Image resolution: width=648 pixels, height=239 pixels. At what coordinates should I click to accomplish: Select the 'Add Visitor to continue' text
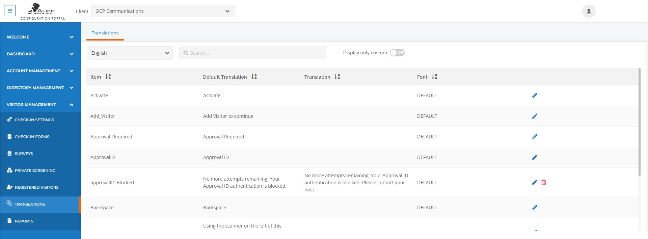point(228,116)
